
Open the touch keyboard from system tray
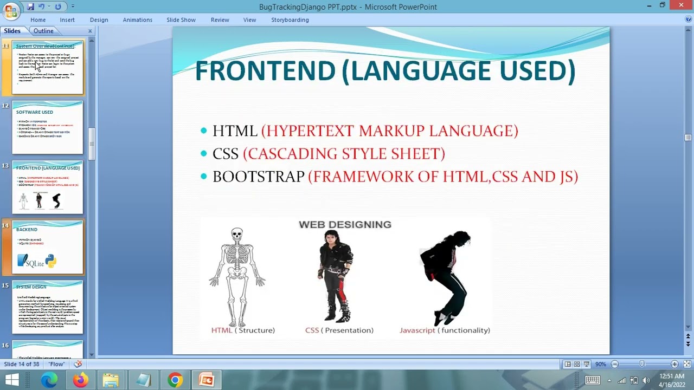pyautogui.click(x=593, y=380)
